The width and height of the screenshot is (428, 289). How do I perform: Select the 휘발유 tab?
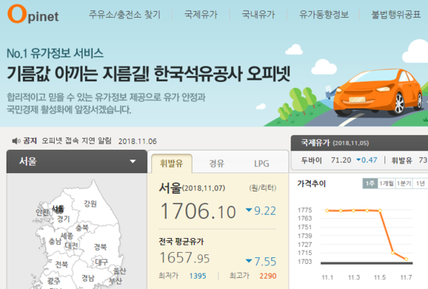point(171,164)
